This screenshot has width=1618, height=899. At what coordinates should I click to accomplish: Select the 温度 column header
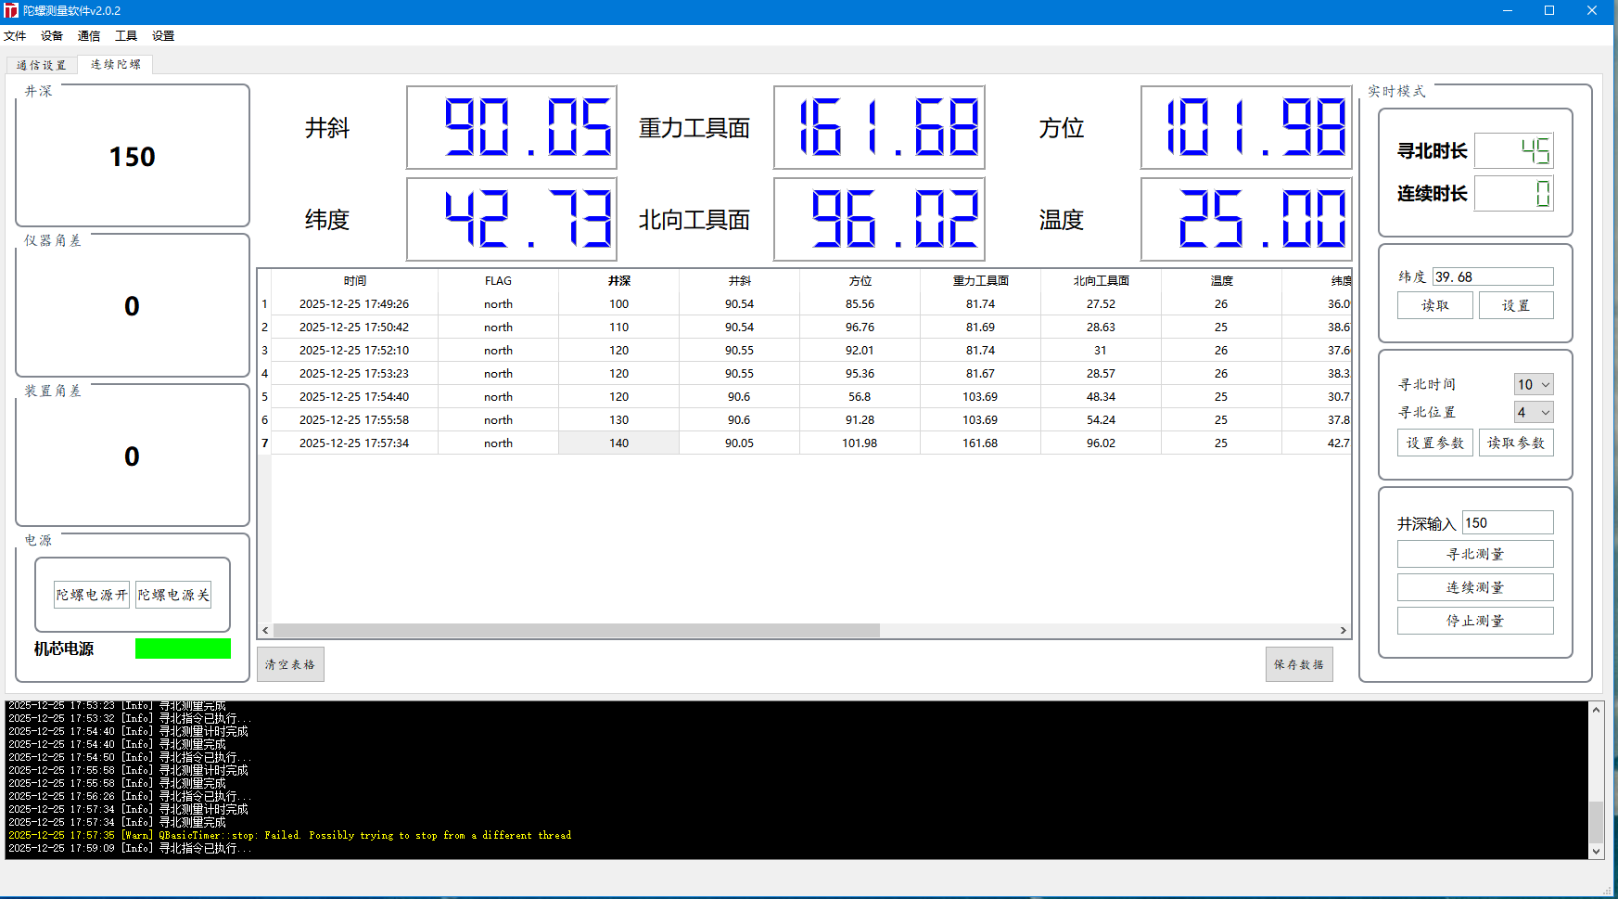pyautogui.click(x=1221, y=280)
